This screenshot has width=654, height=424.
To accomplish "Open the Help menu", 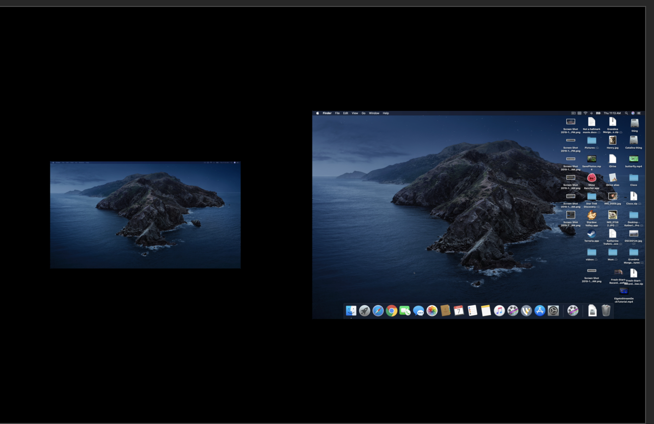I will (x=386, y=113).
